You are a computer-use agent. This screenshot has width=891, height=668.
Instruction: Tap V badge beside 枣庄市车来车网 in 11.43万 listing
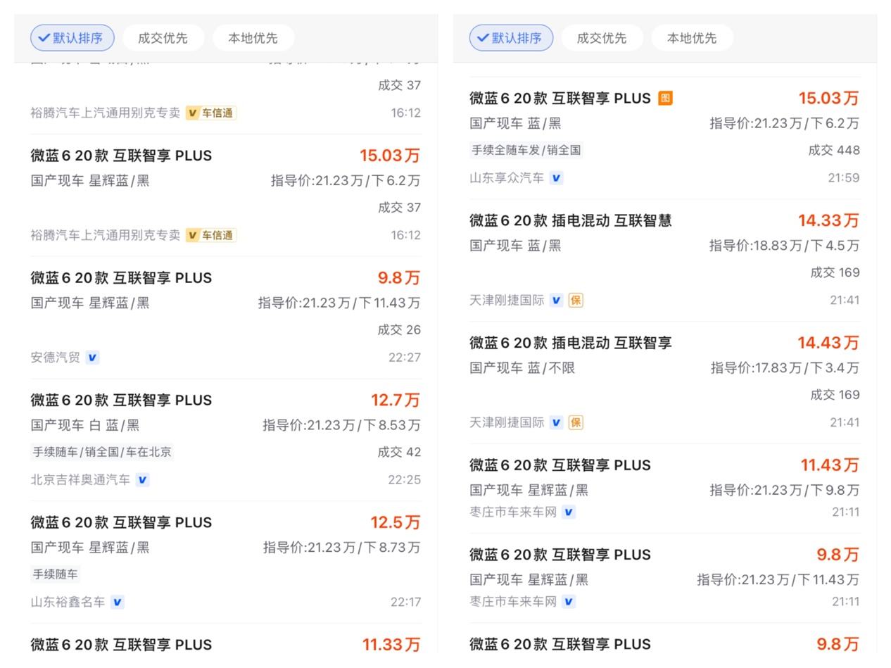tap(569, 512)
